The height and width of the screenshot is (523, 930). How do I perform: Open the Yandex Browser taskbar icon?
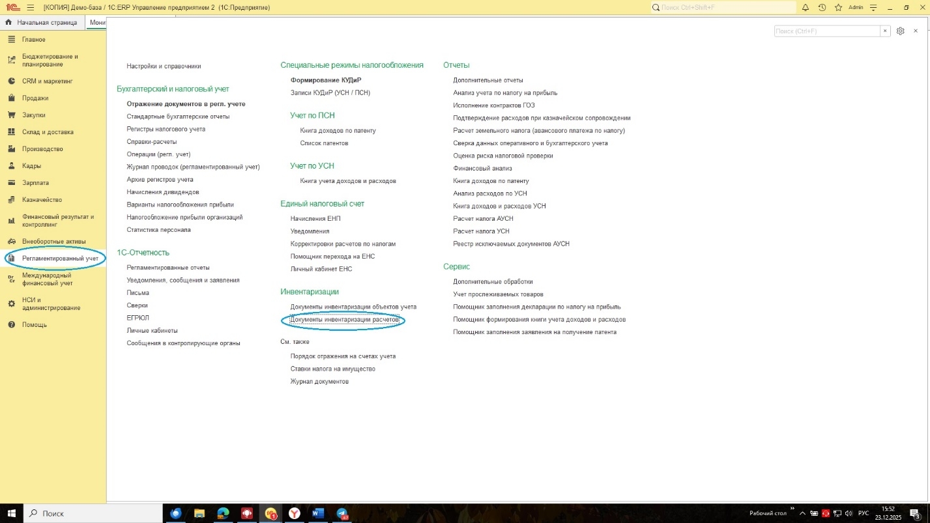(295, 513)
